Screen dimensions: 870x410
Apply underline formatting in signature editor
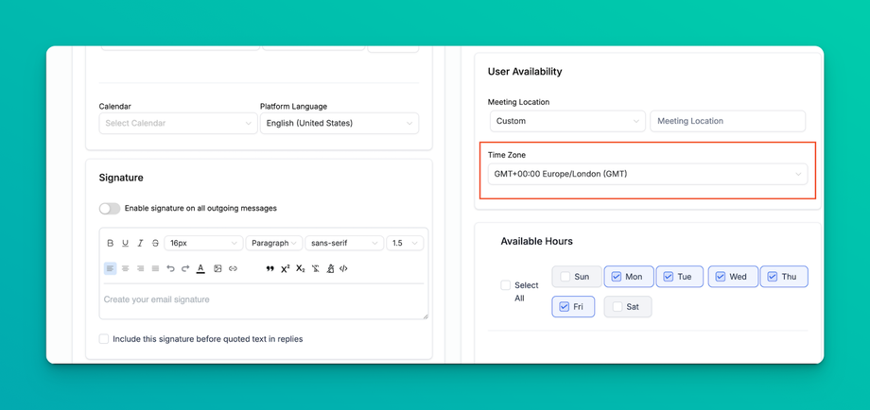(126, 243)
